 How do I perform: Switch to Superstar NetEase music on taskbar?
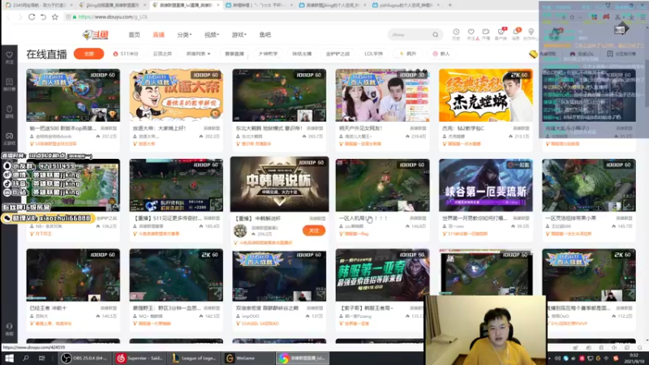click(x=140, y=358)
